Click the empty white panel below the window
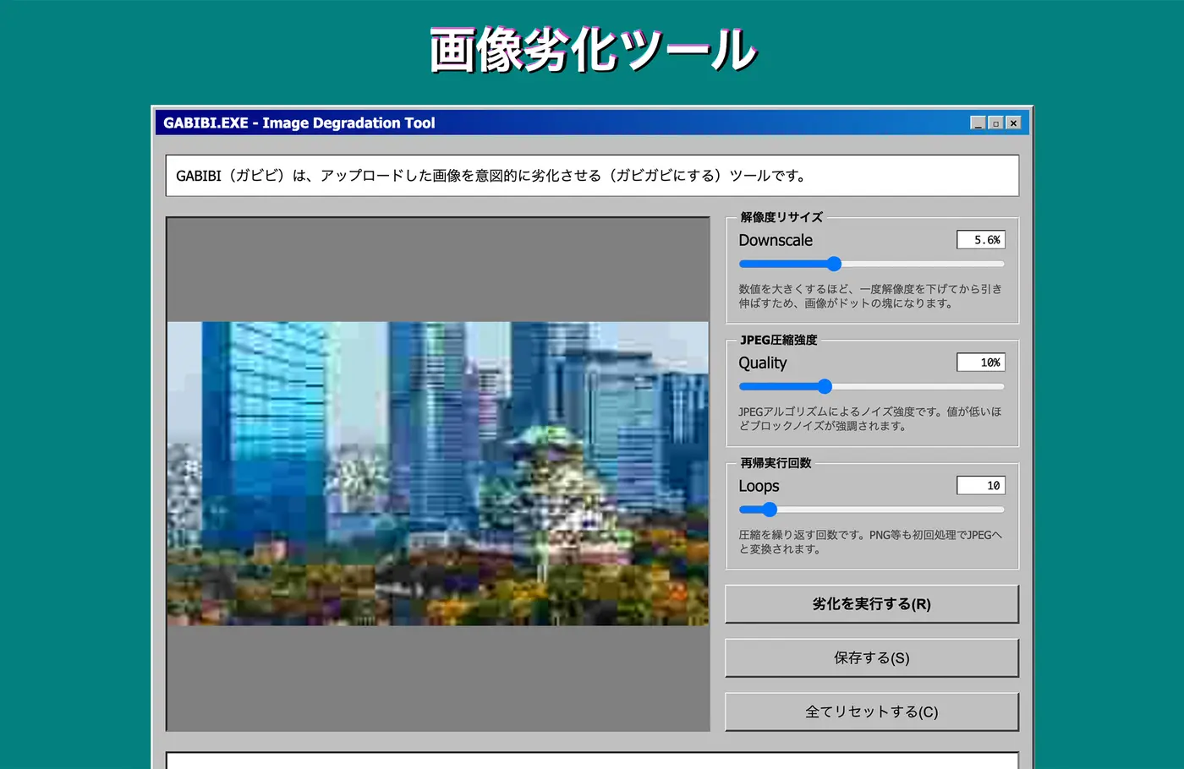 (592, 759)
